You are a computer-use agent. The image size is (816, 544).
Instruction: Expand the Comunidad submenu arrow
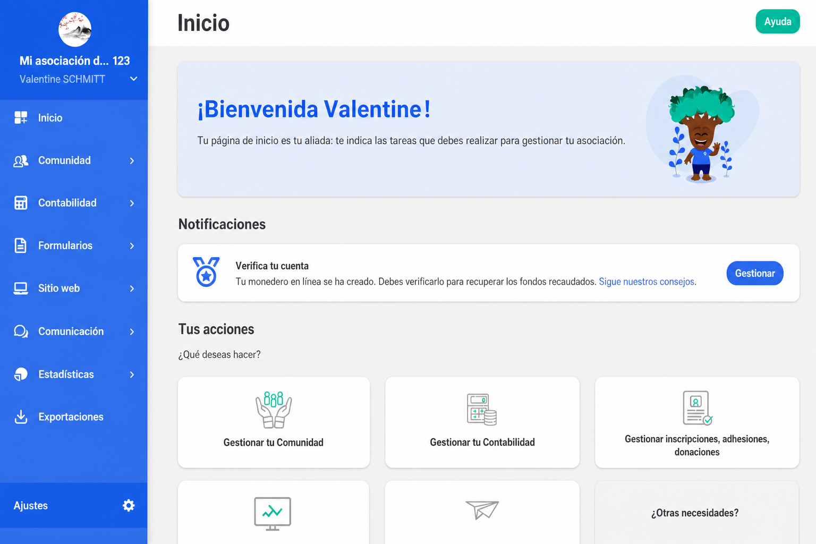[x=132, y=161]
